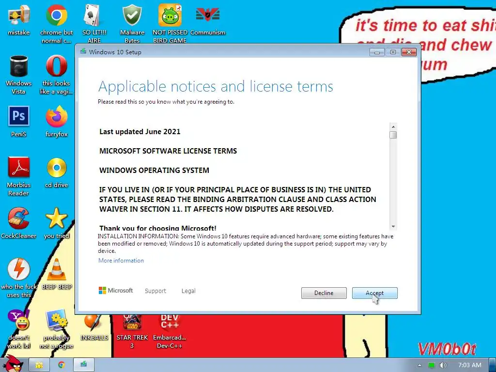This screenshot has width=496, height=372.
Task: Select the INKBALLS desktop icon
Action: point(94,328)
